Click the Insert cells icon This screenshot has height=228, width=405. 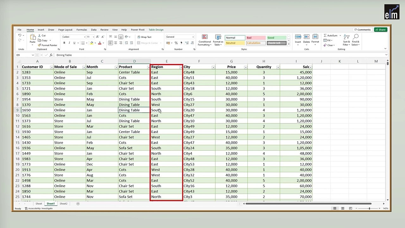point(298,37)
